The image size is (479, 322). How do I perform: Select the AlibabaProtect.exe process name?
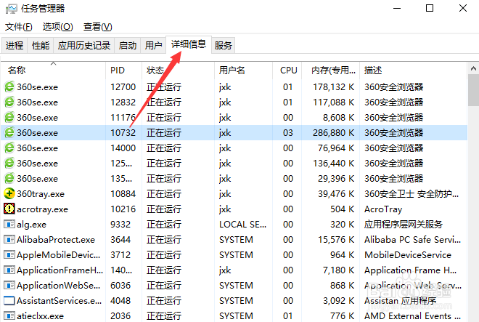[56, 240]
